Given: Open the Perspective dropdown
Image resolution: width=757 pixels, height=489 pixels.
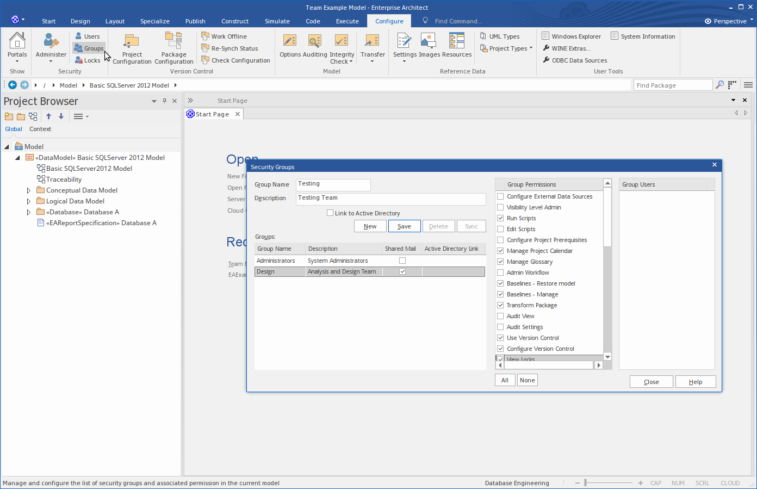Looking at the screenshot, I should click(x=729, y=21).
